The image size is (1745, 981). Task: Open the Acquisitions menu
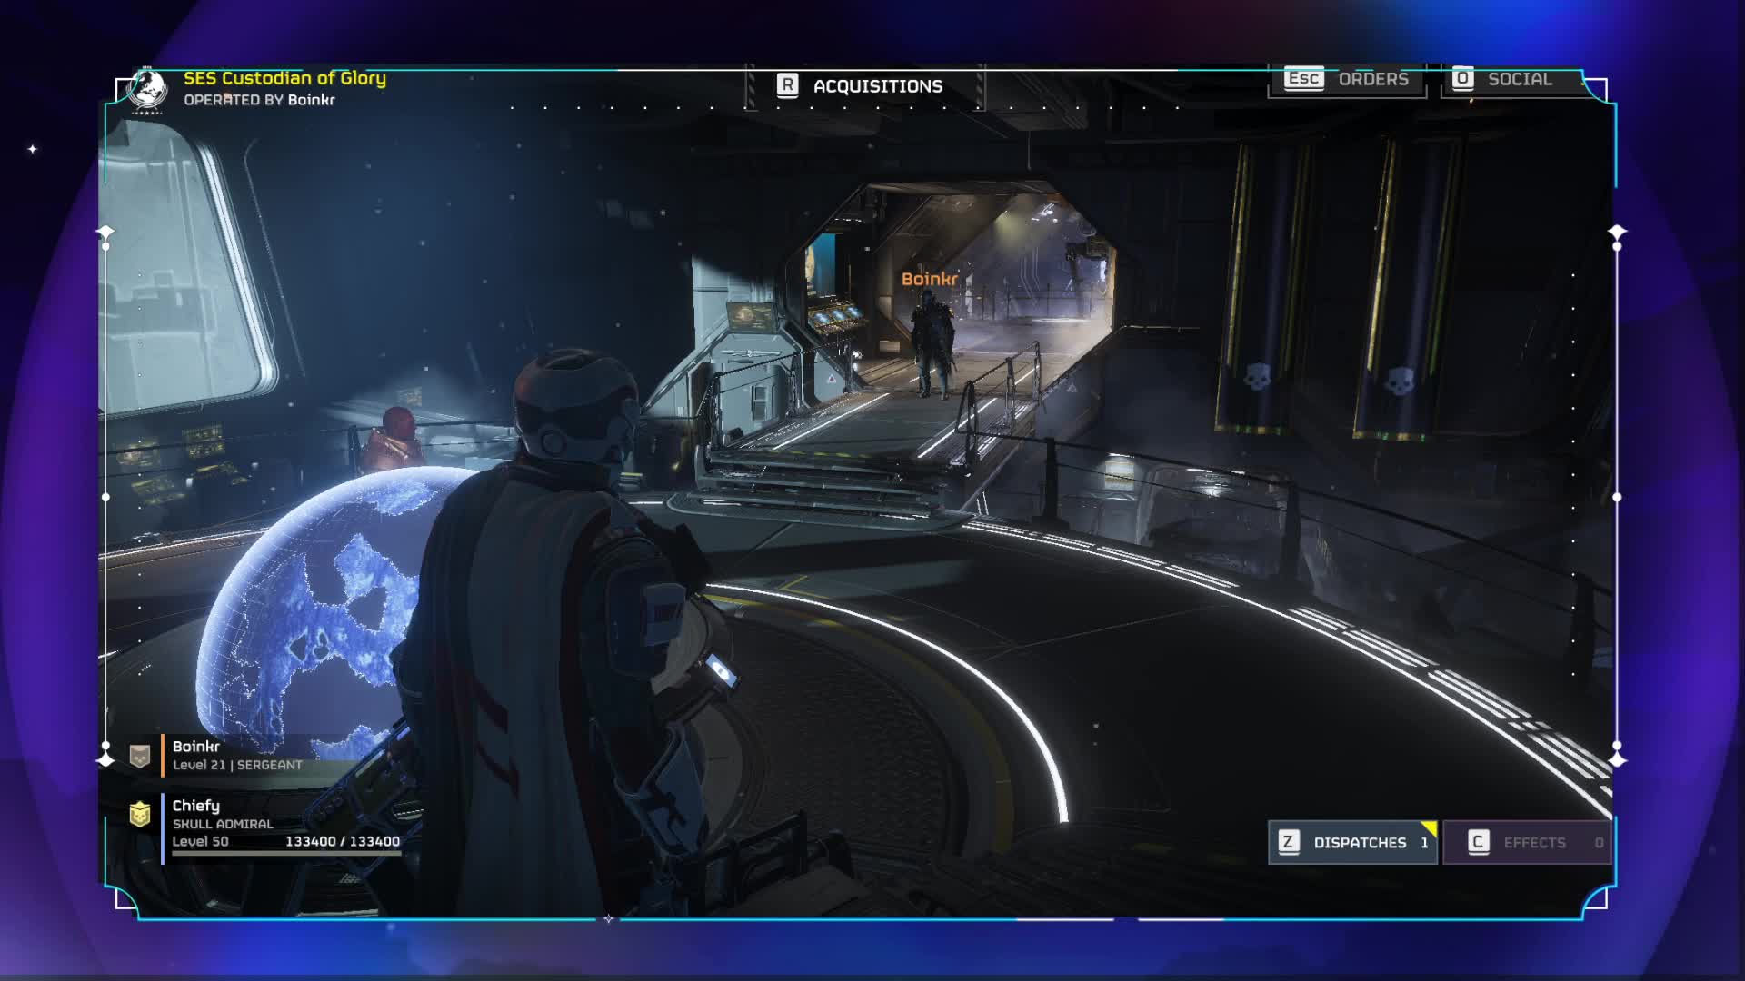coord(877,86)
